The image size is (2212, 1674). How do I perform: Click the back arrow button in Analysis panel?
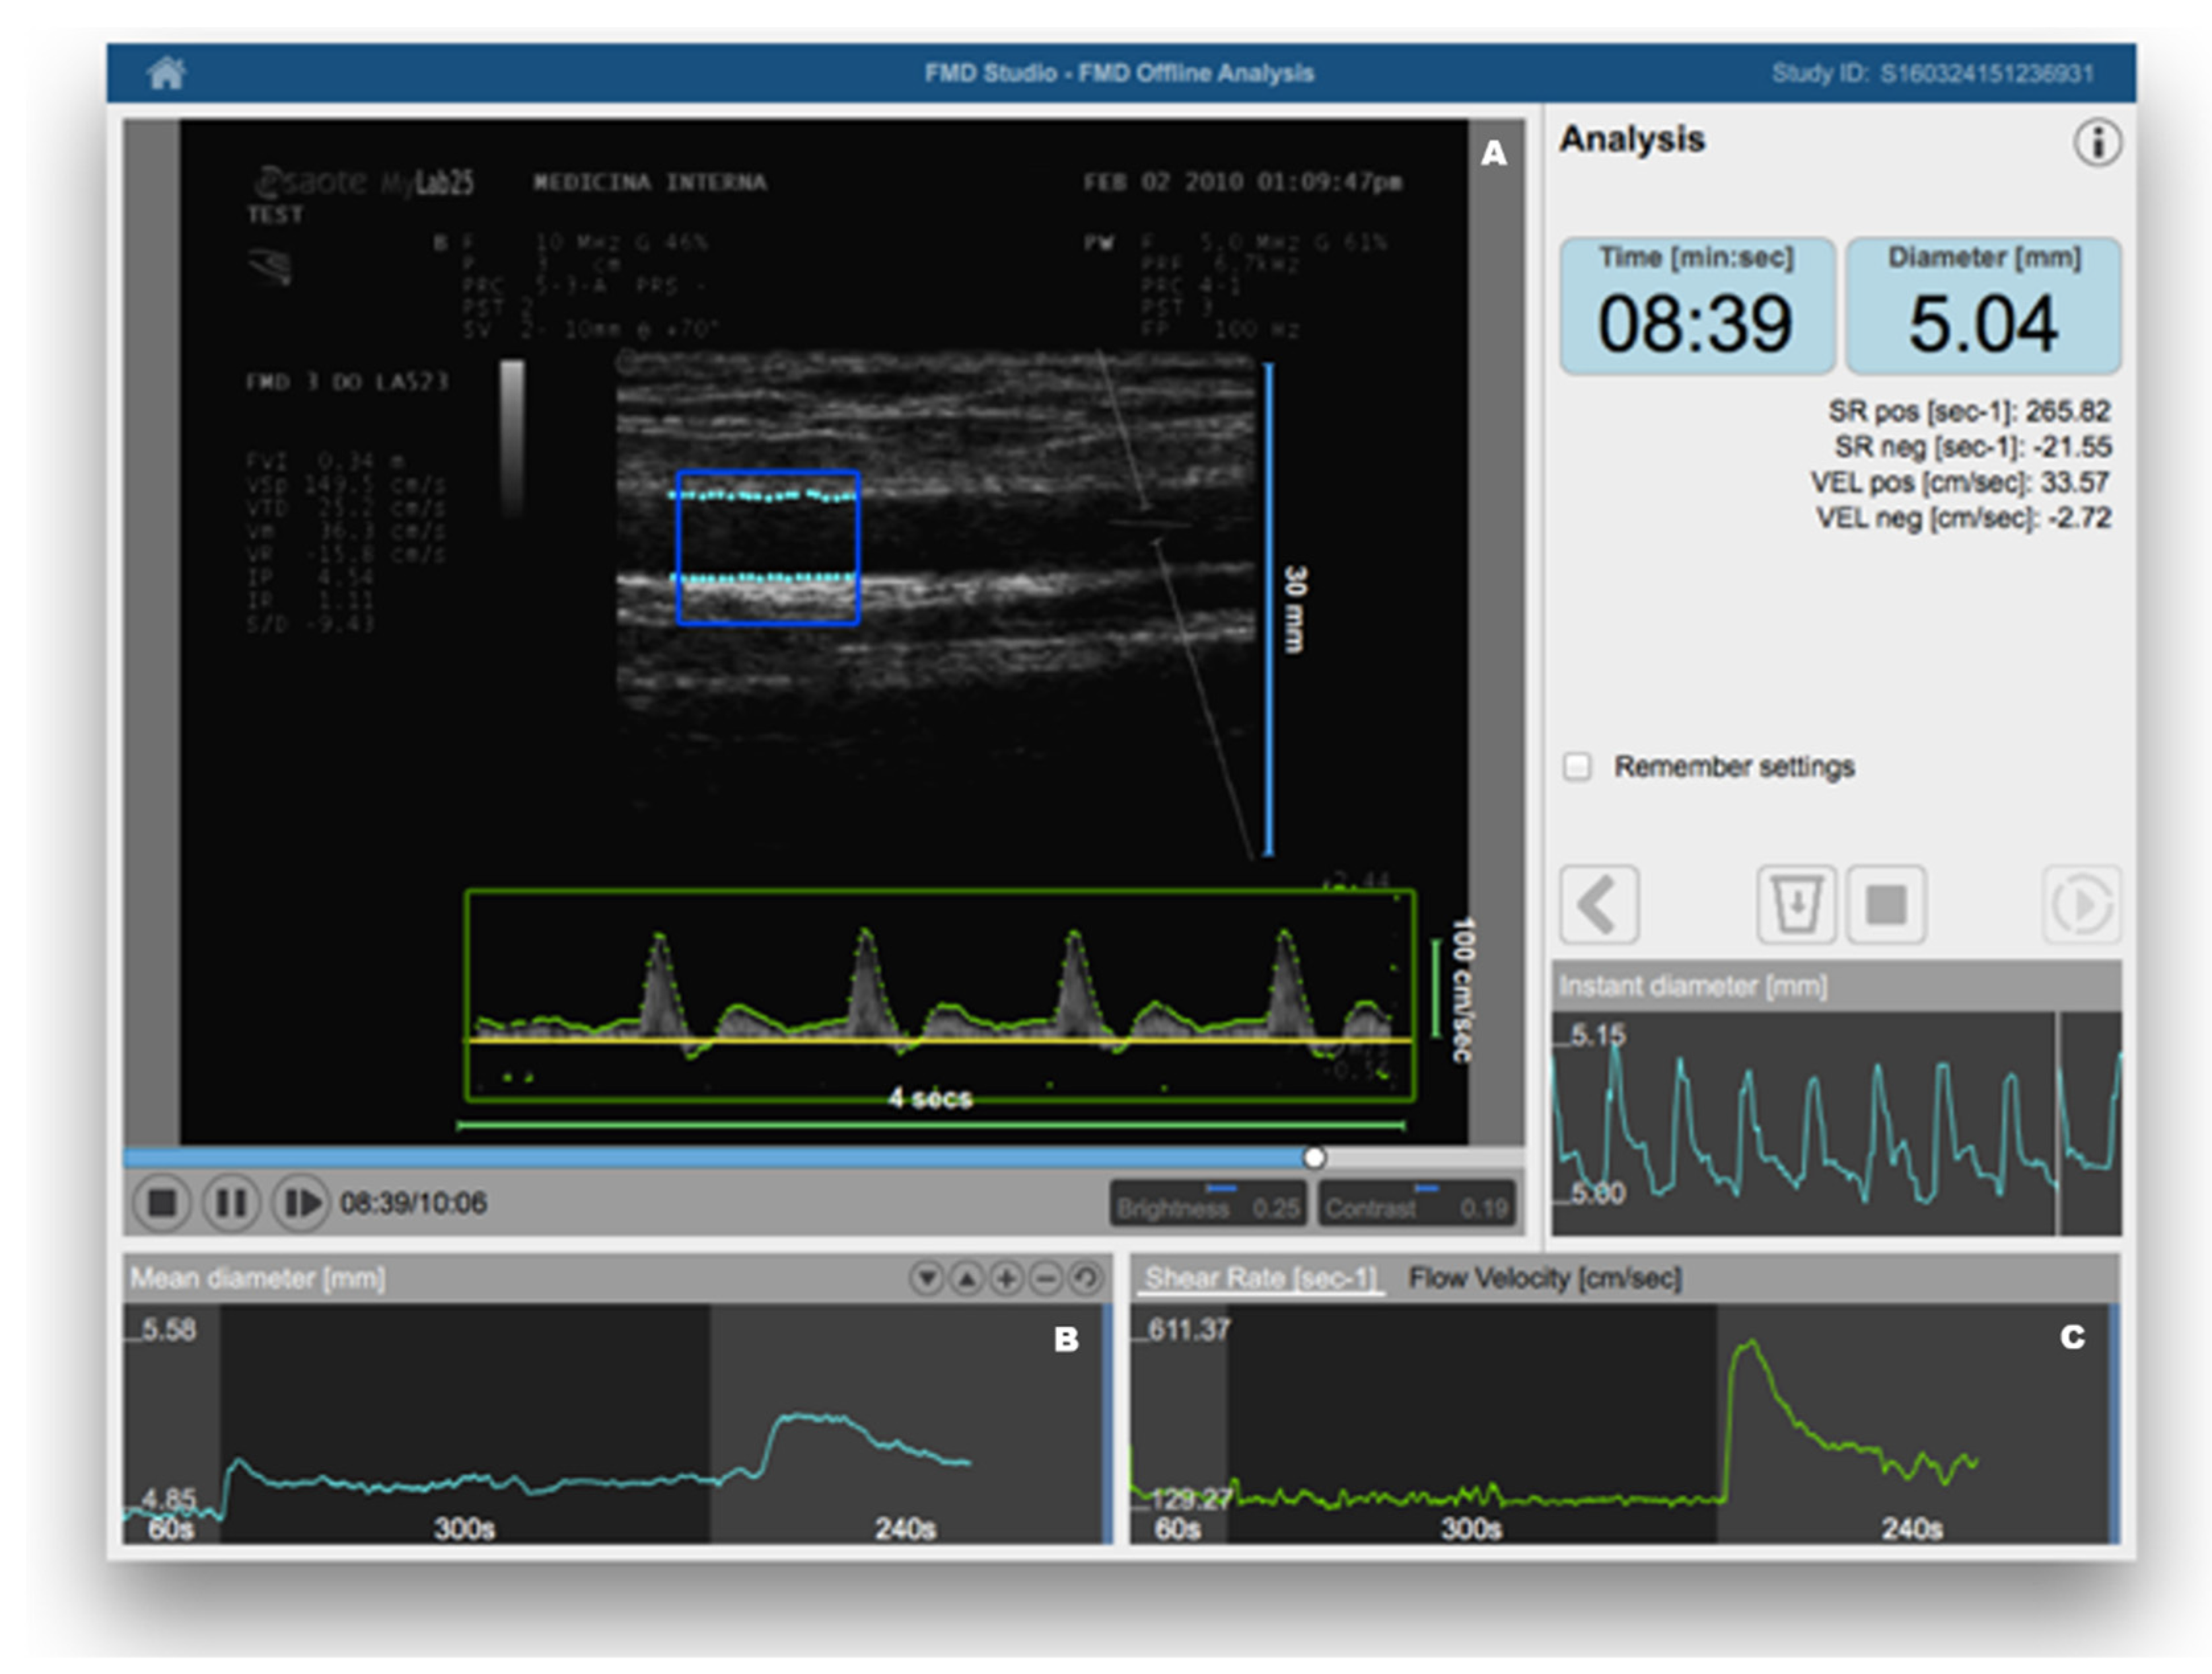1599,903
